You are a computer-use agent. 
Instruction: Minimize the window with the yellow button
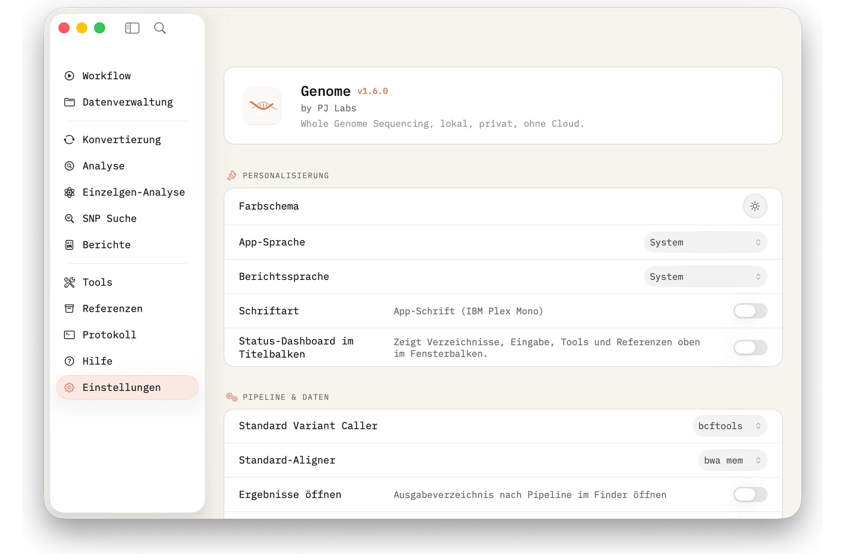pos(82,28)
